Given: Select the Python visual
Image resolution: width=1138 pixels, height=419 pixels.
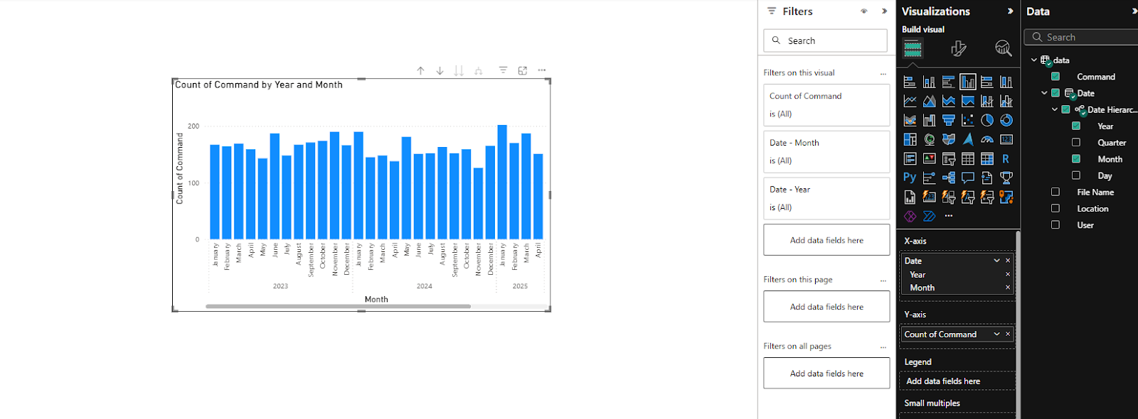Looking at the screenshot, I should [910, 178].
